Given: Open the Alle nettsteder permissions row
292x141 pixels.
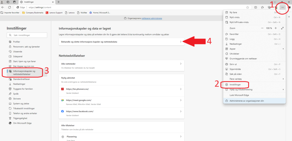Looking at the screenshot, I should [x=121, y=65].
